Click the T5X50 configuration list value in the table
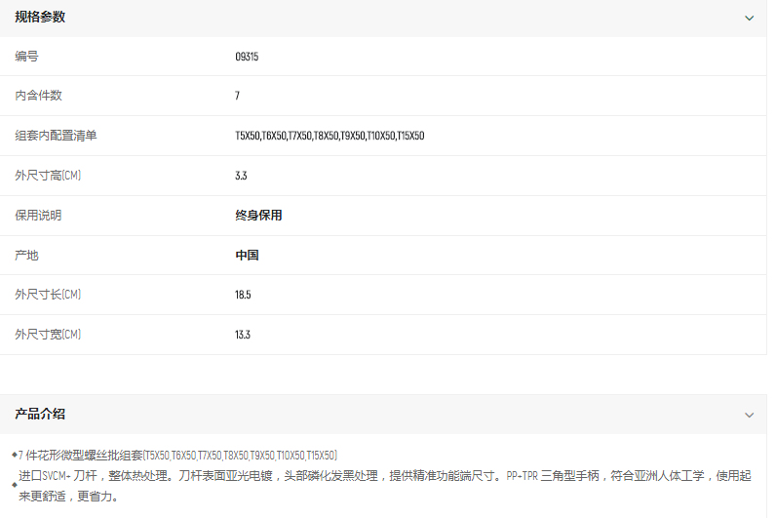This screenshot has height=518, width=776. point(330,136)
